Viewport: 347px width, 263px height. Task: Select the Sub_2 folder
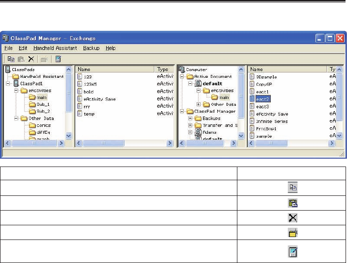point(39,111)
